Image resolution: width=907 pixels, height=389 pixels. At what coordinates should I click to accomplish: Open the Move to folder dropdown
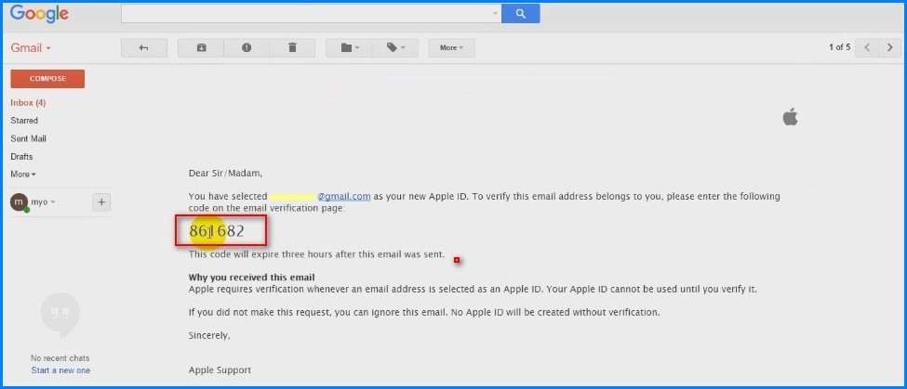pos(349,48)
